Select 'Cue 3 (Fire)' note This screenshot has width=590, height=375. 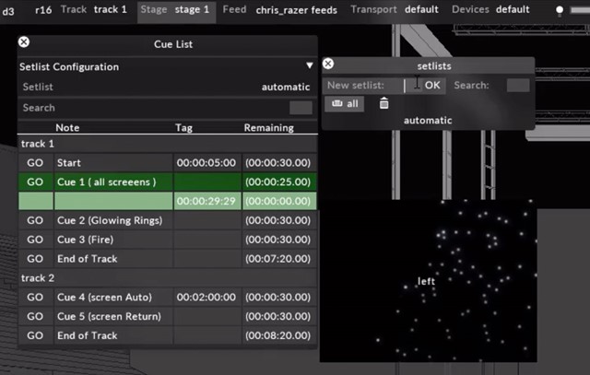tap(113, 240)
